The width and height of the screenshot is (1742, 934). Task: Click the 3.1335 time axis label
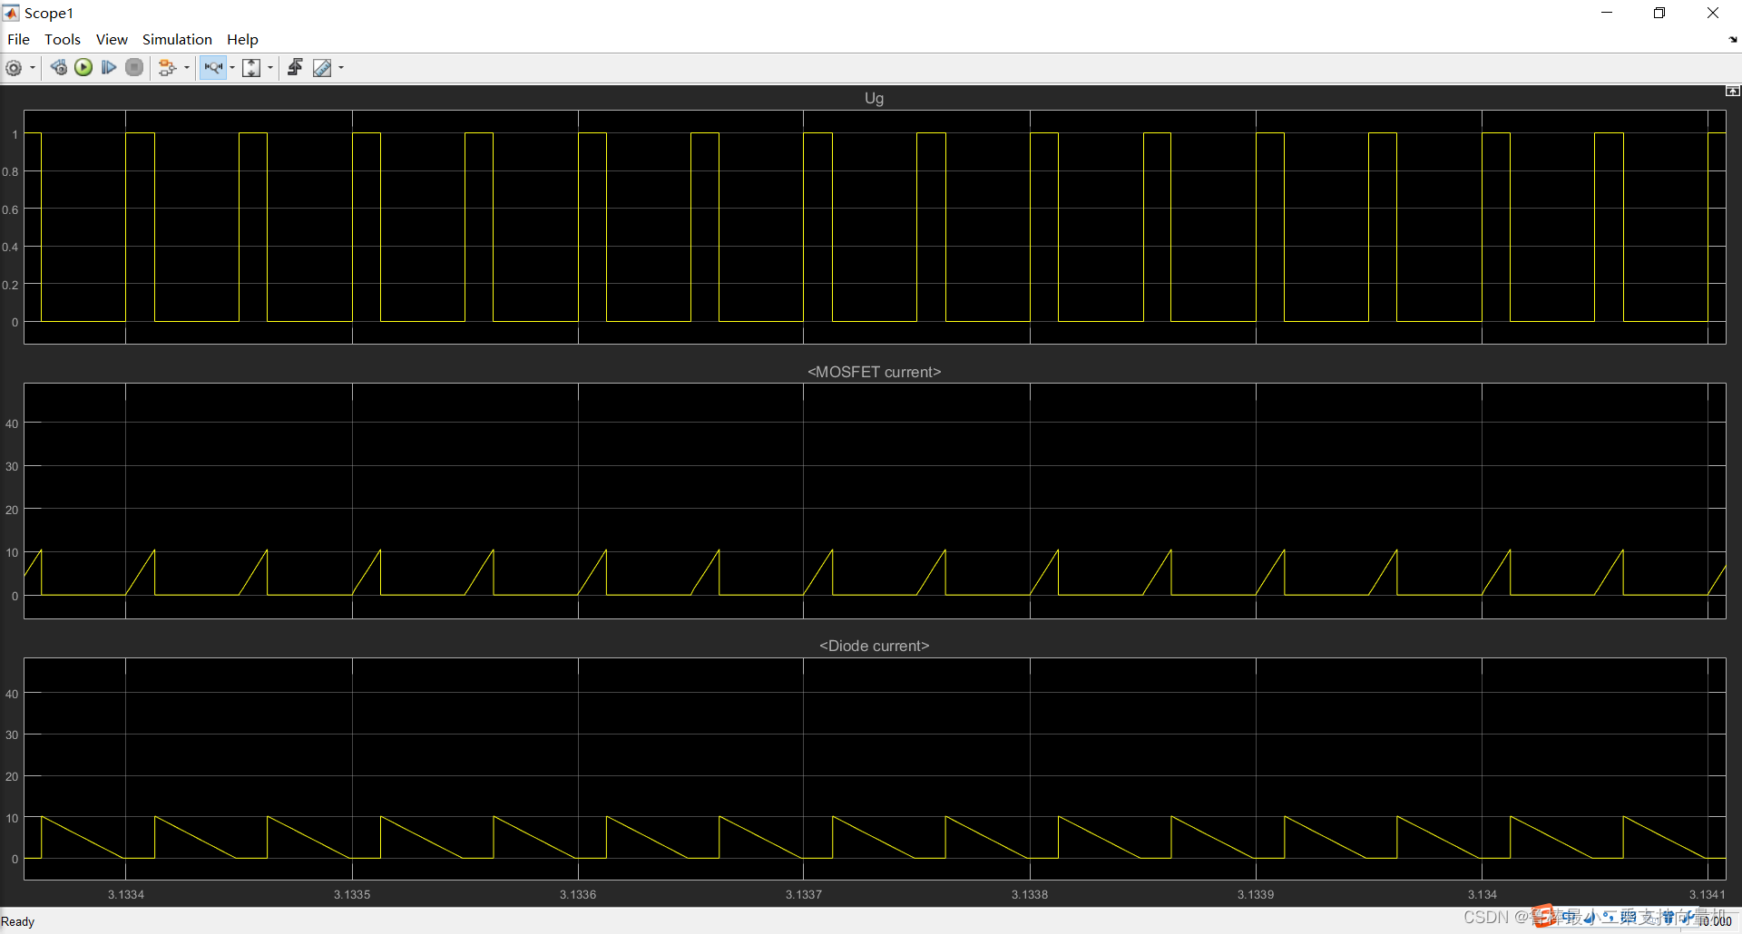(x=352, y=894)
